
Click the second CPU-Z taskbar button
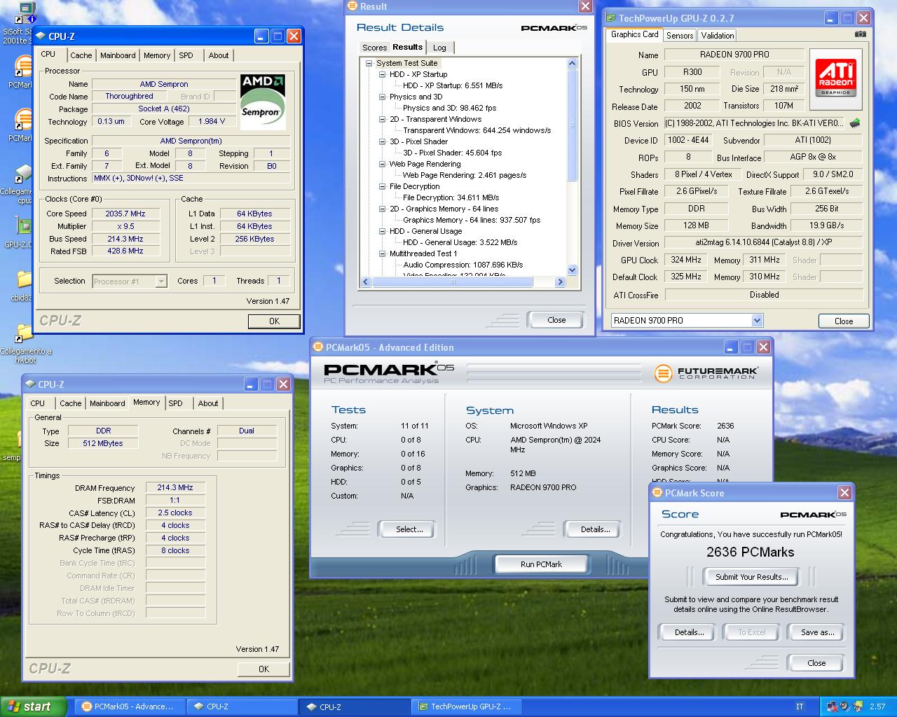[354, 706]
